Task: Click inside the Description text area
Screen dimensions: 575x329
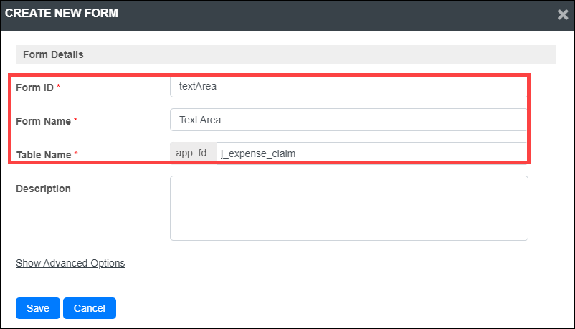Action: point(348,209)
